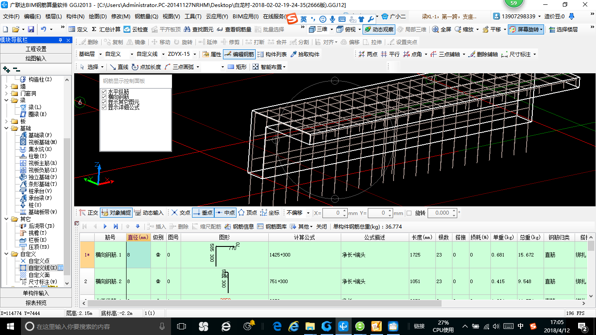Collapse the 基础 folder in the tree
The image size is (596, 335).
[6, 129]
